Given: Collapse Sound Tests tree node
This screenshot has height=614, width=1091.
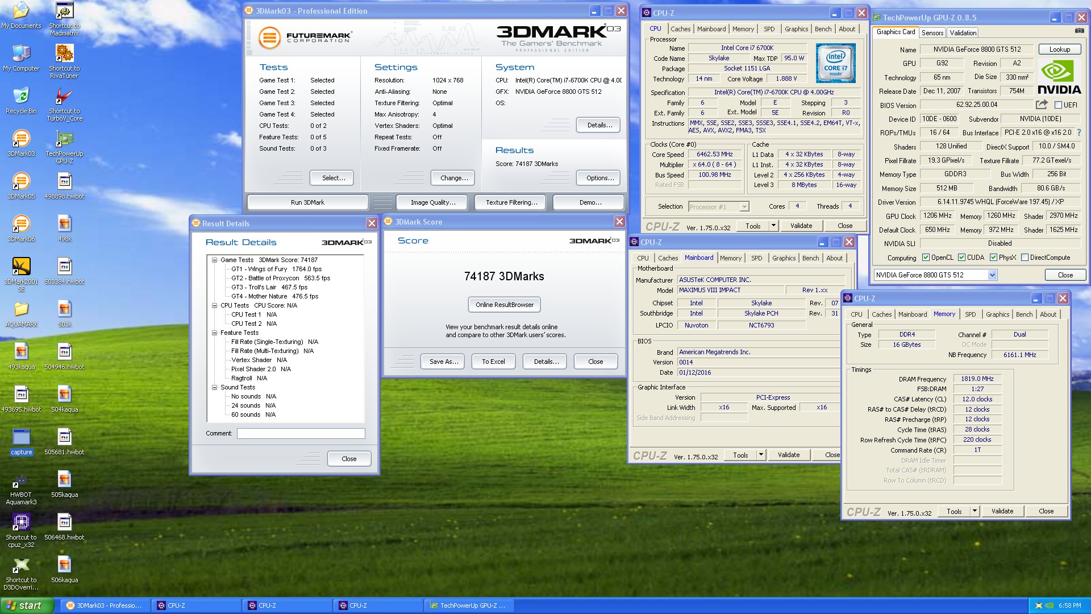Looking at the screenshot, I should pyautogui.click(x=214, y=387).
